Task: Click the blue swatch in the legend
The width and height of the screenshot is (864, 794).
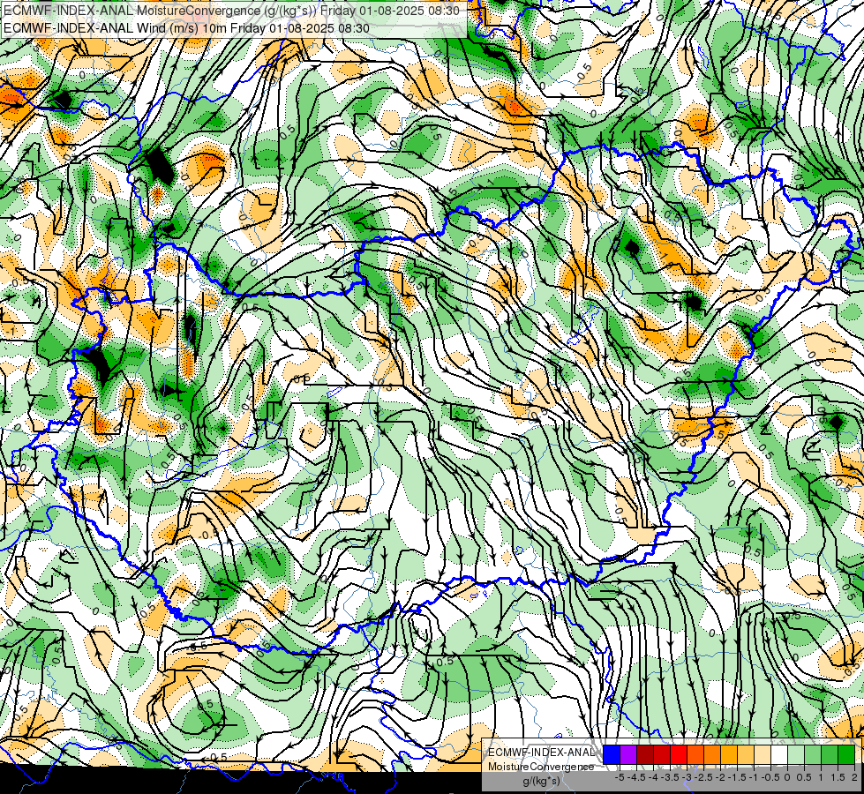Action: coord(612,755)
